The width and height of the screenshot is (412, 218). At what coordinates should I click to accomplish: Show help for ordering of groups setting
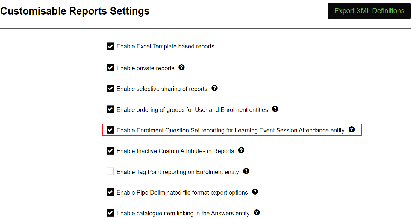[275, 109]
